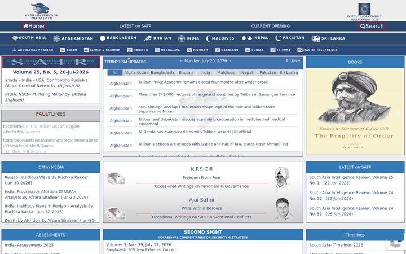Open Punjab: Insidious Wave By Ruchika Kakkar
This screenshot has width=406, height=254.
coord(46,180)
